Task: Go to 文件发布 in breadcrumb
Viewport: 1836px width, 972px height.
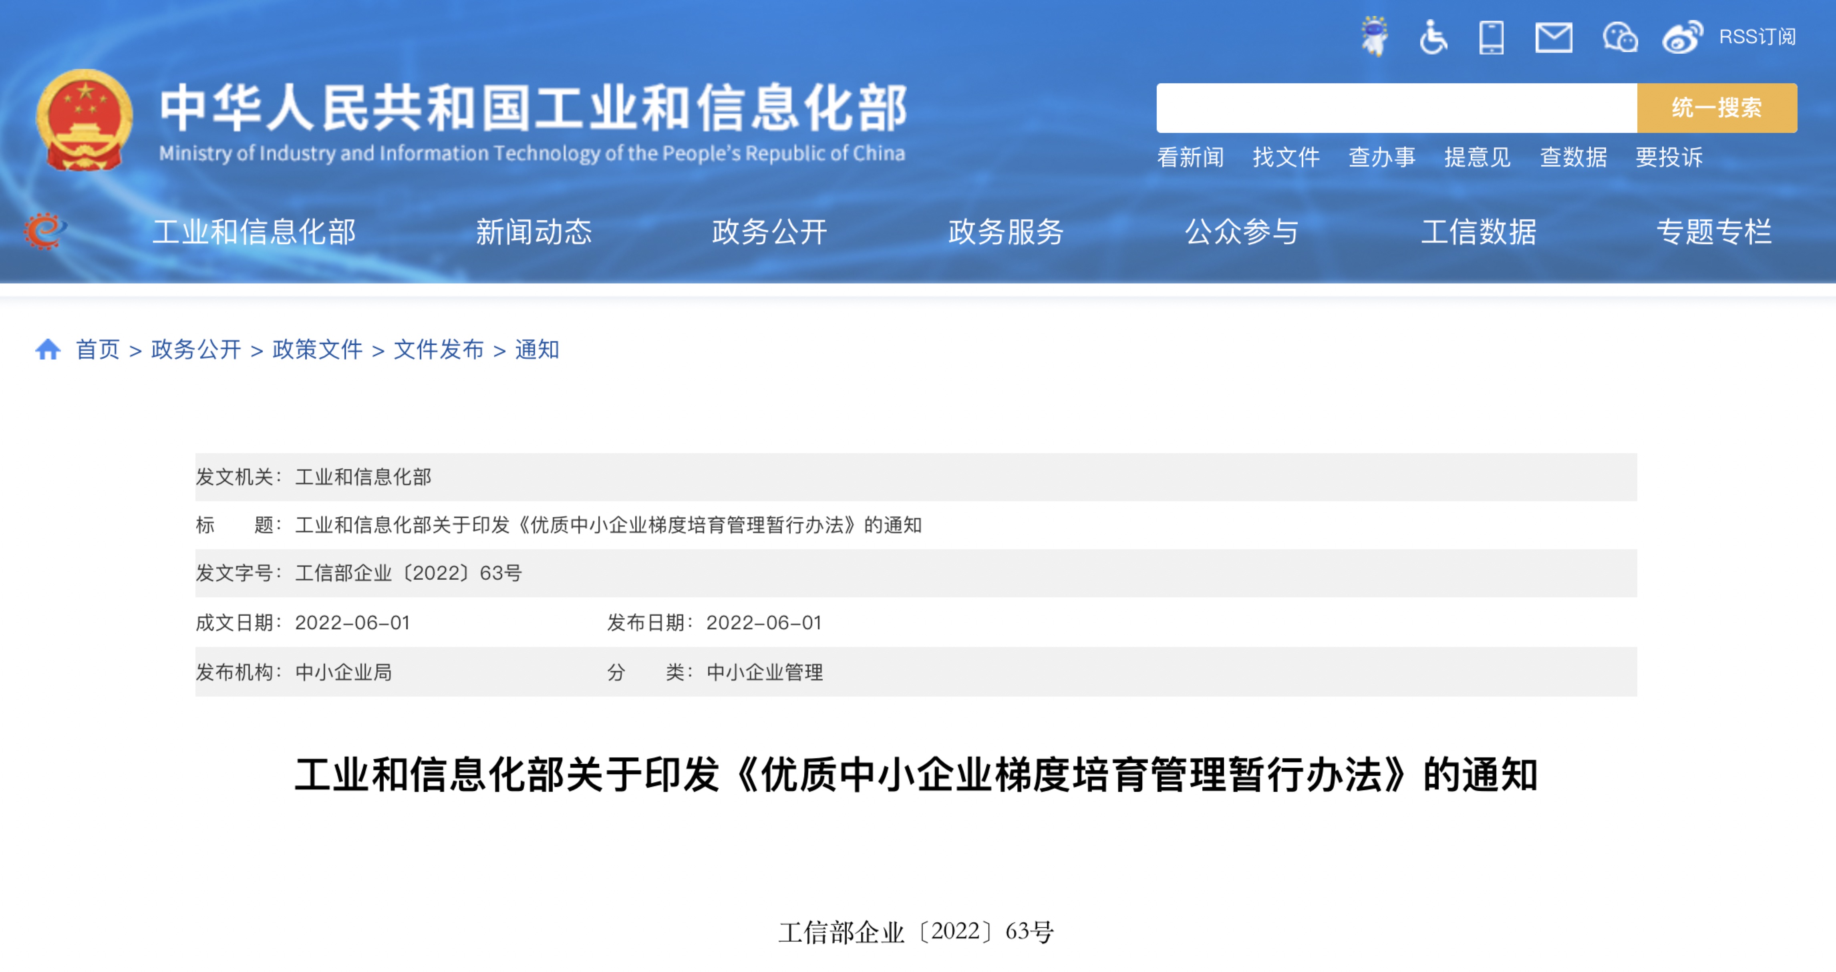Action: (x=438, y=349)
